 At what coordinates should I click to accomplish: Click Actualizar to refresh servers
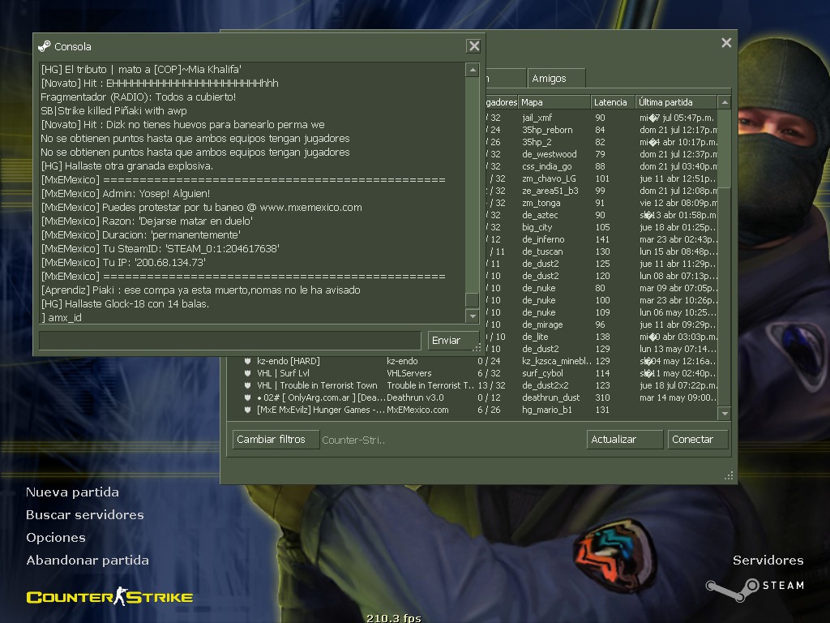(x=625, y=440)
